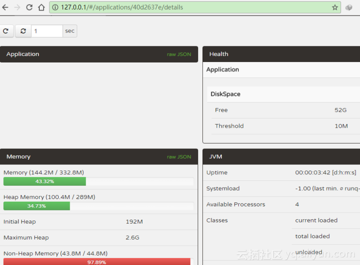Click the Application panel header title

click(23, 54)
